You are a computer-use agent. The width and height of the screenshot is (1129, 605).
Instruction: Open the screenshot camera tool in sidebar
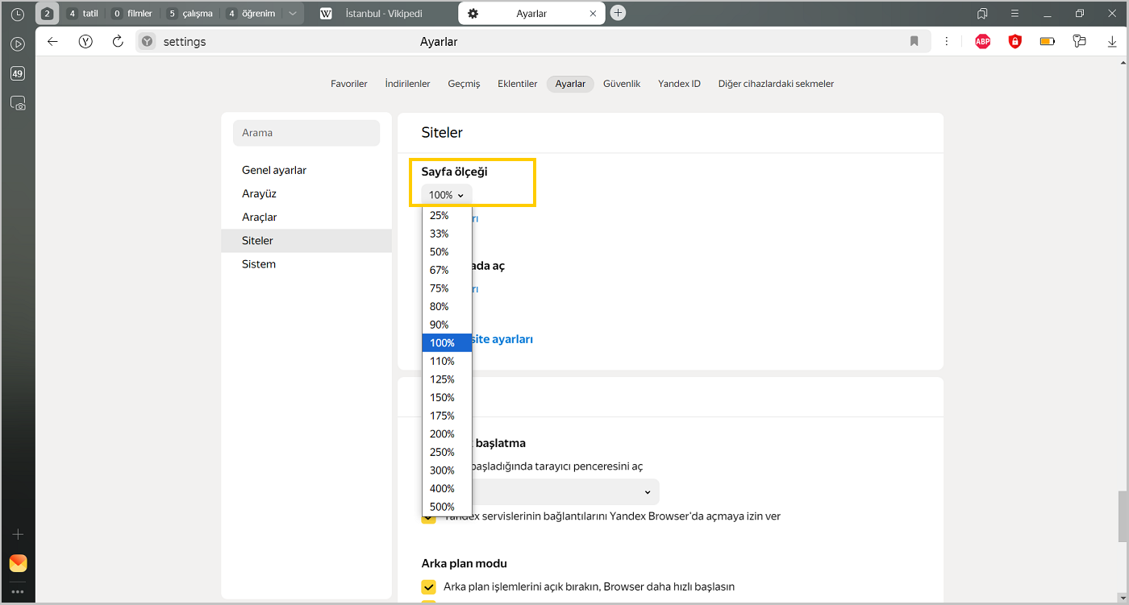tap(18, 103)
